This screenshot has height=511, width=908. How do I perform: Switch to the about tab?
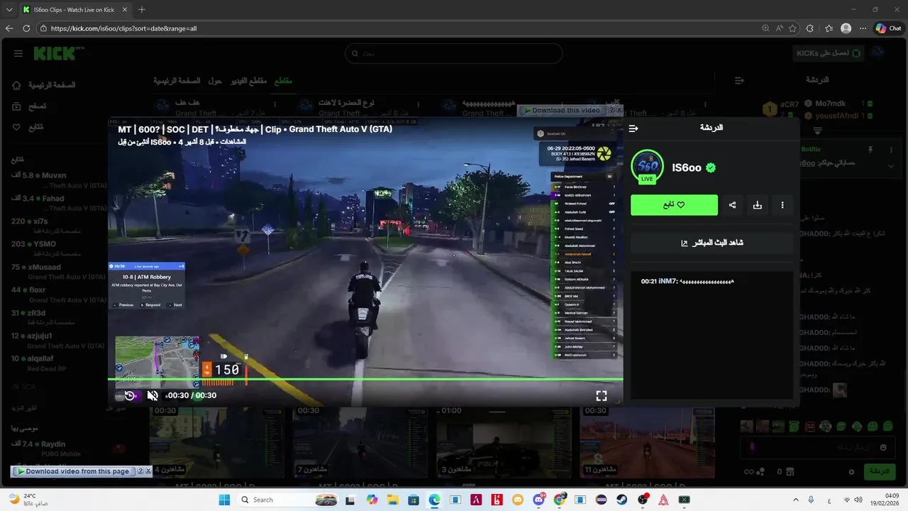pyautogui.click(x=215, y=81)
